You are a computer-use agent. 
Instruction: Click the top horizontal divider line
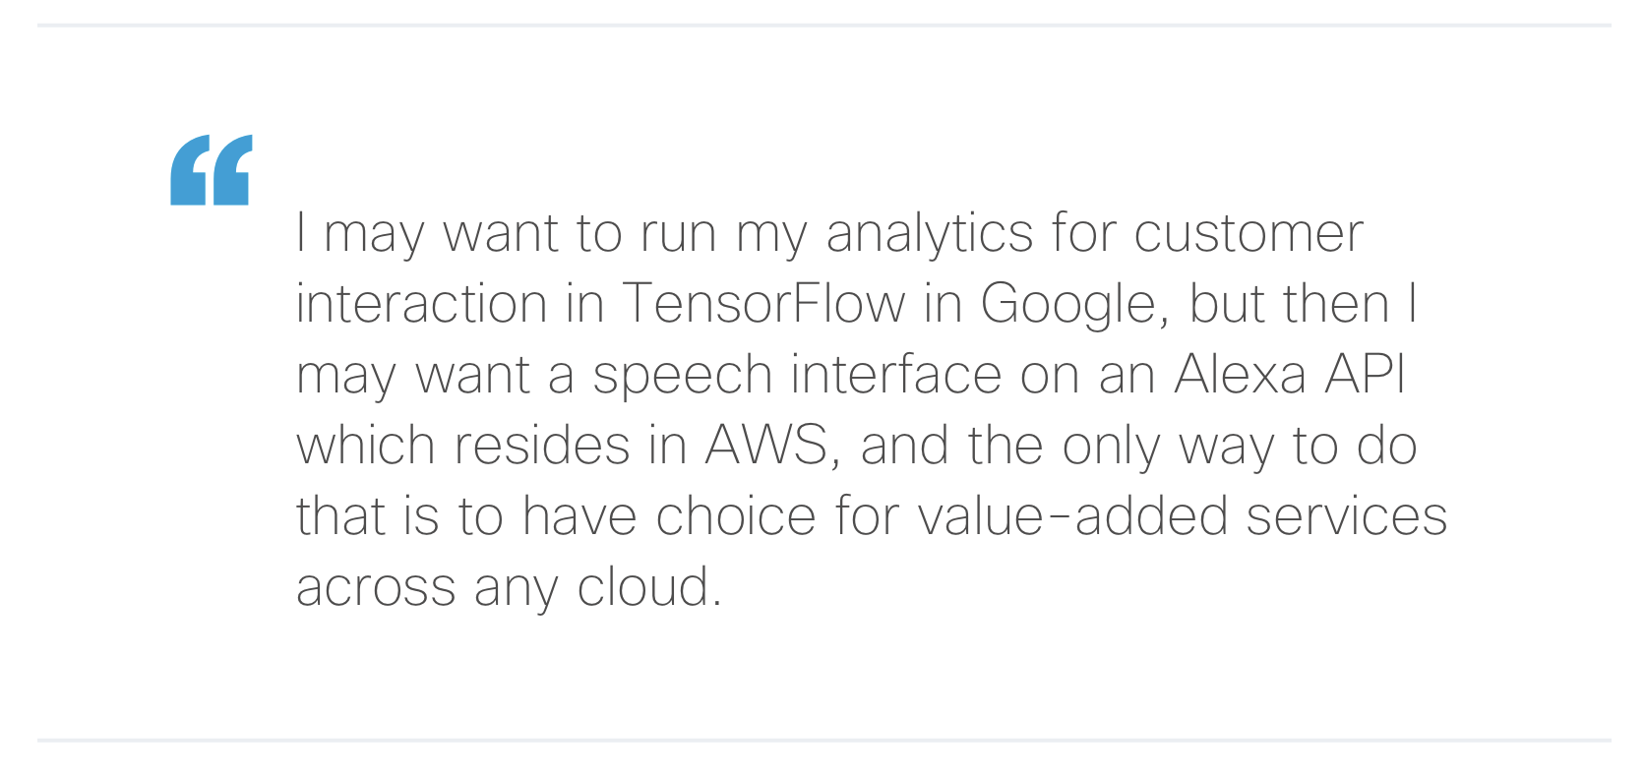coord(822,26)
